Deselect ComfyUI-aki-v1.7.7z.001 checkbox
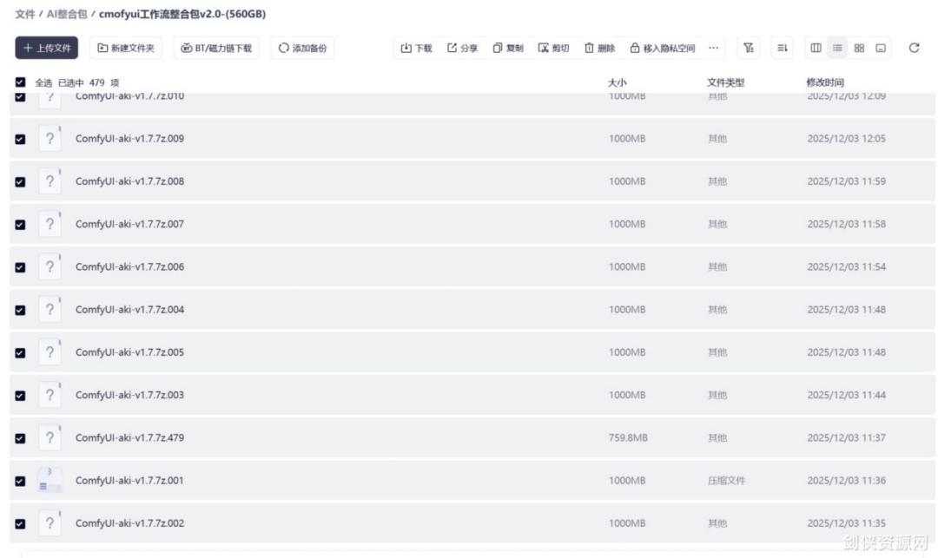Viewport: 938px width, 558px height. [x=21, y=481]
